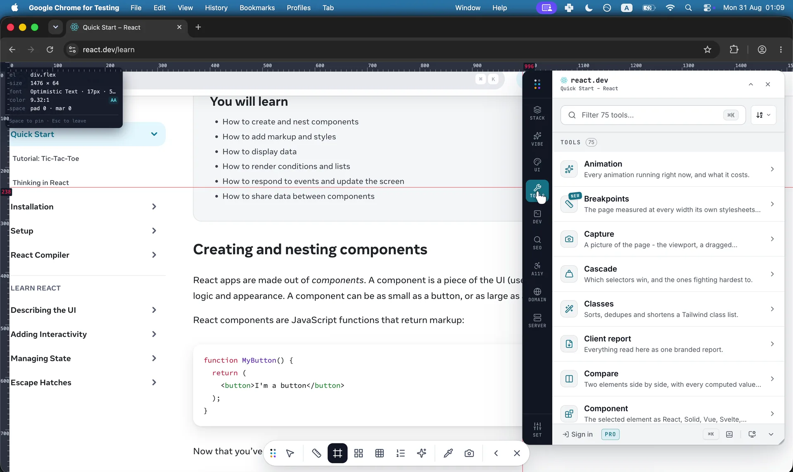Expand the Installation sidebar section
Image resolution: width=793 pixels, height=472 pixels.
tap(154, 207)
